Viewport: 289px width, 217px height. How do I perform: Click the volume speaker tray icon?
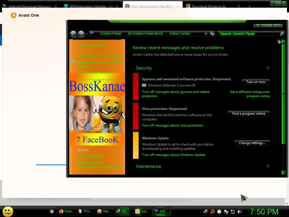pyautogui.click(x=240, y=212)
